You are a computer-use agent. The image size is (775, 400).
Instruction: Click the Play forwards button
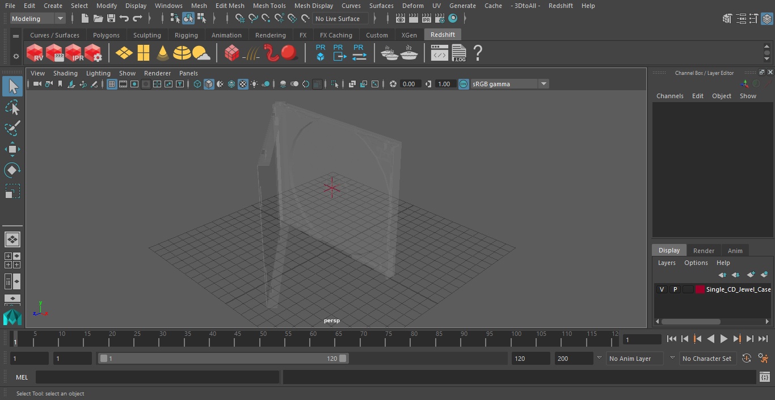tap(723, 339)
